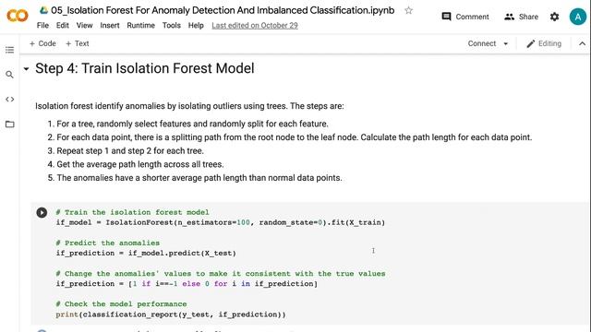Open the find and replace search icon
The image size is (591, 332).
(10, 75)
